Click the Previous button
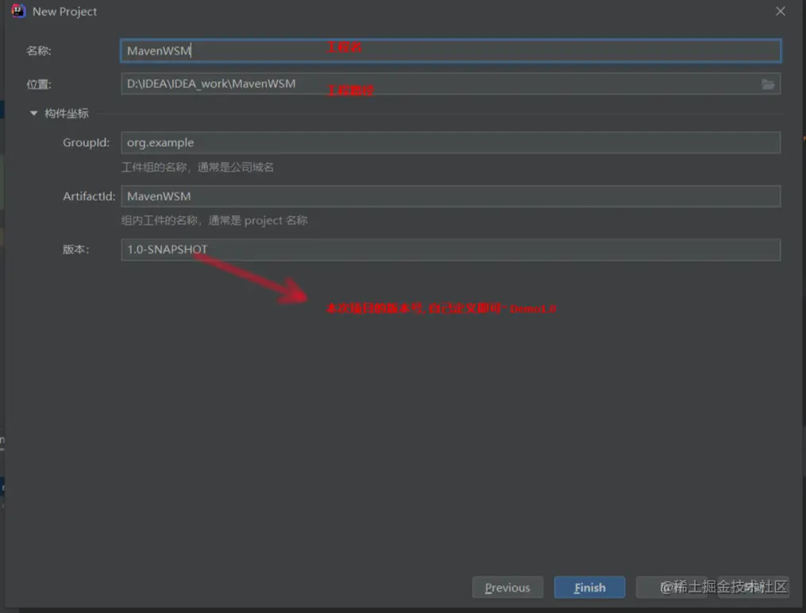Screen dimensions: 806x613 click(x=507, y=588)
